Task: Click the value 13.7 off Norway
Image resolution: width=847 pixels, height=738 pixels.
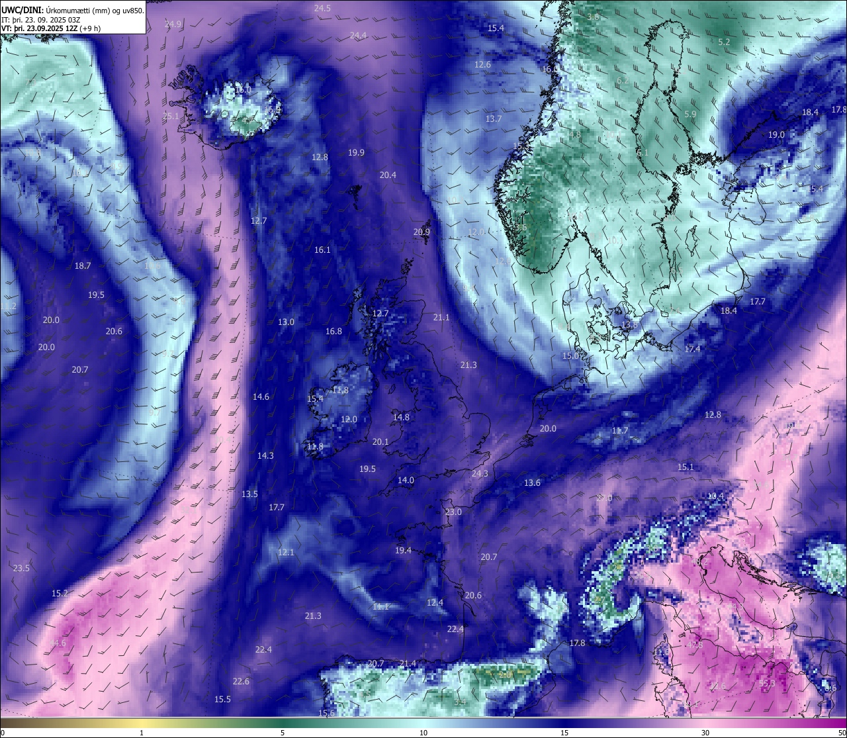Action: (x=493, y=118)
